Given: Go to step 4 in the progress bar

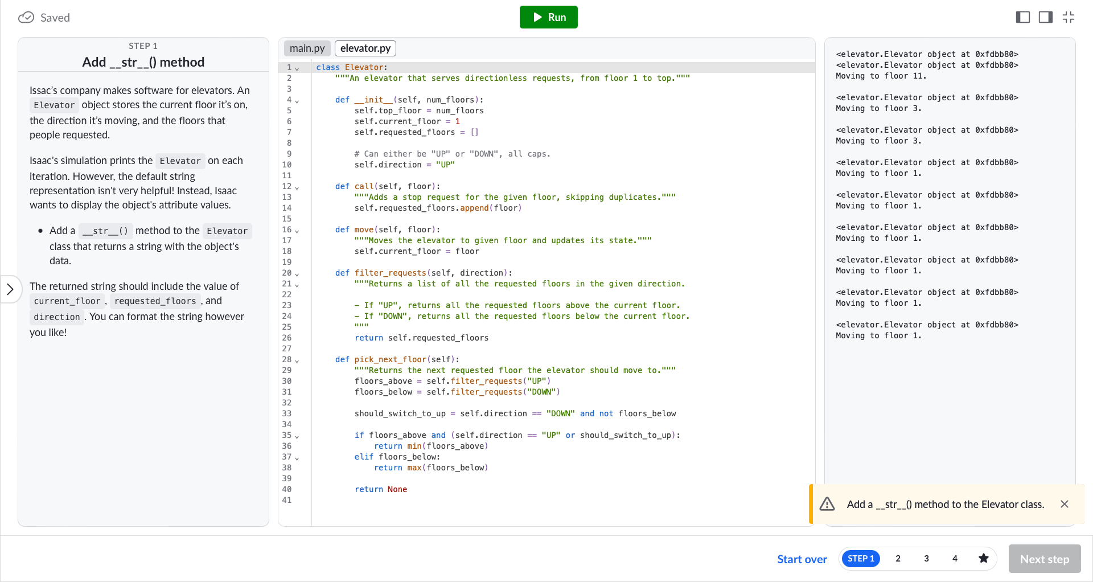Looking at the screenshot, I should (955, 559).
